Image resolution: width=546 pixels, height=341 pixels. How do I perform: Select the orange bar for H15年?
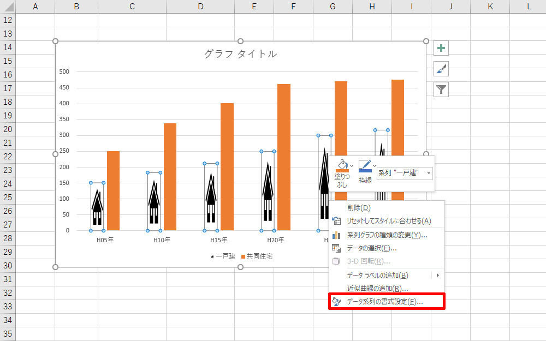coord(227,166)
